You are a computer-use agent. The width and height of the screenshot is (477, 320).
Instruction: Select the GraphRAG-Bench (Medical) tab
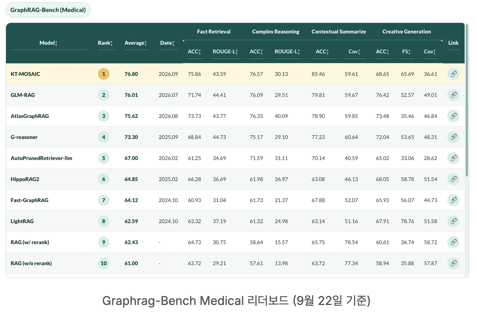[x=48, y=10]
